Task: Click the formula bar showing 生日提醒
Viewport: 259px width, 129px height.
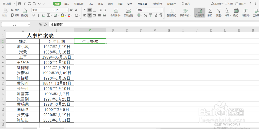Action: click(x=154, y=25)
